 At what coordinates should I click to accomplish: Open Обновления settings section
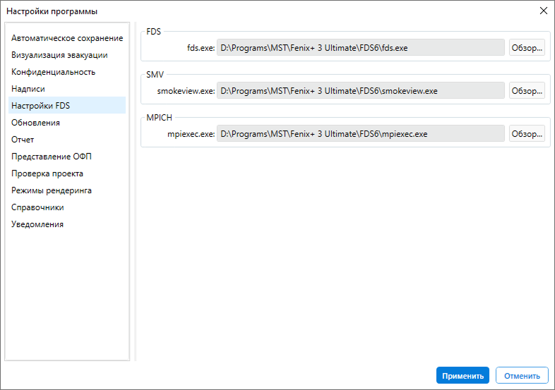point(67,122)
